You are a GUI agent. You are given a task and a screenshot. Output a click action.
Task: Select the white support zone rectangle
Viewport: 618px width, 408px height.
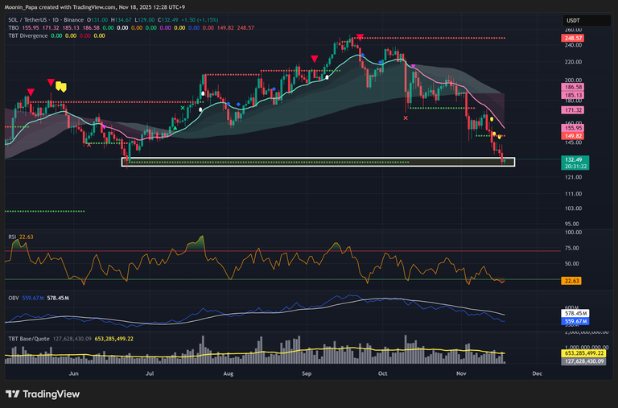[317, 162]
